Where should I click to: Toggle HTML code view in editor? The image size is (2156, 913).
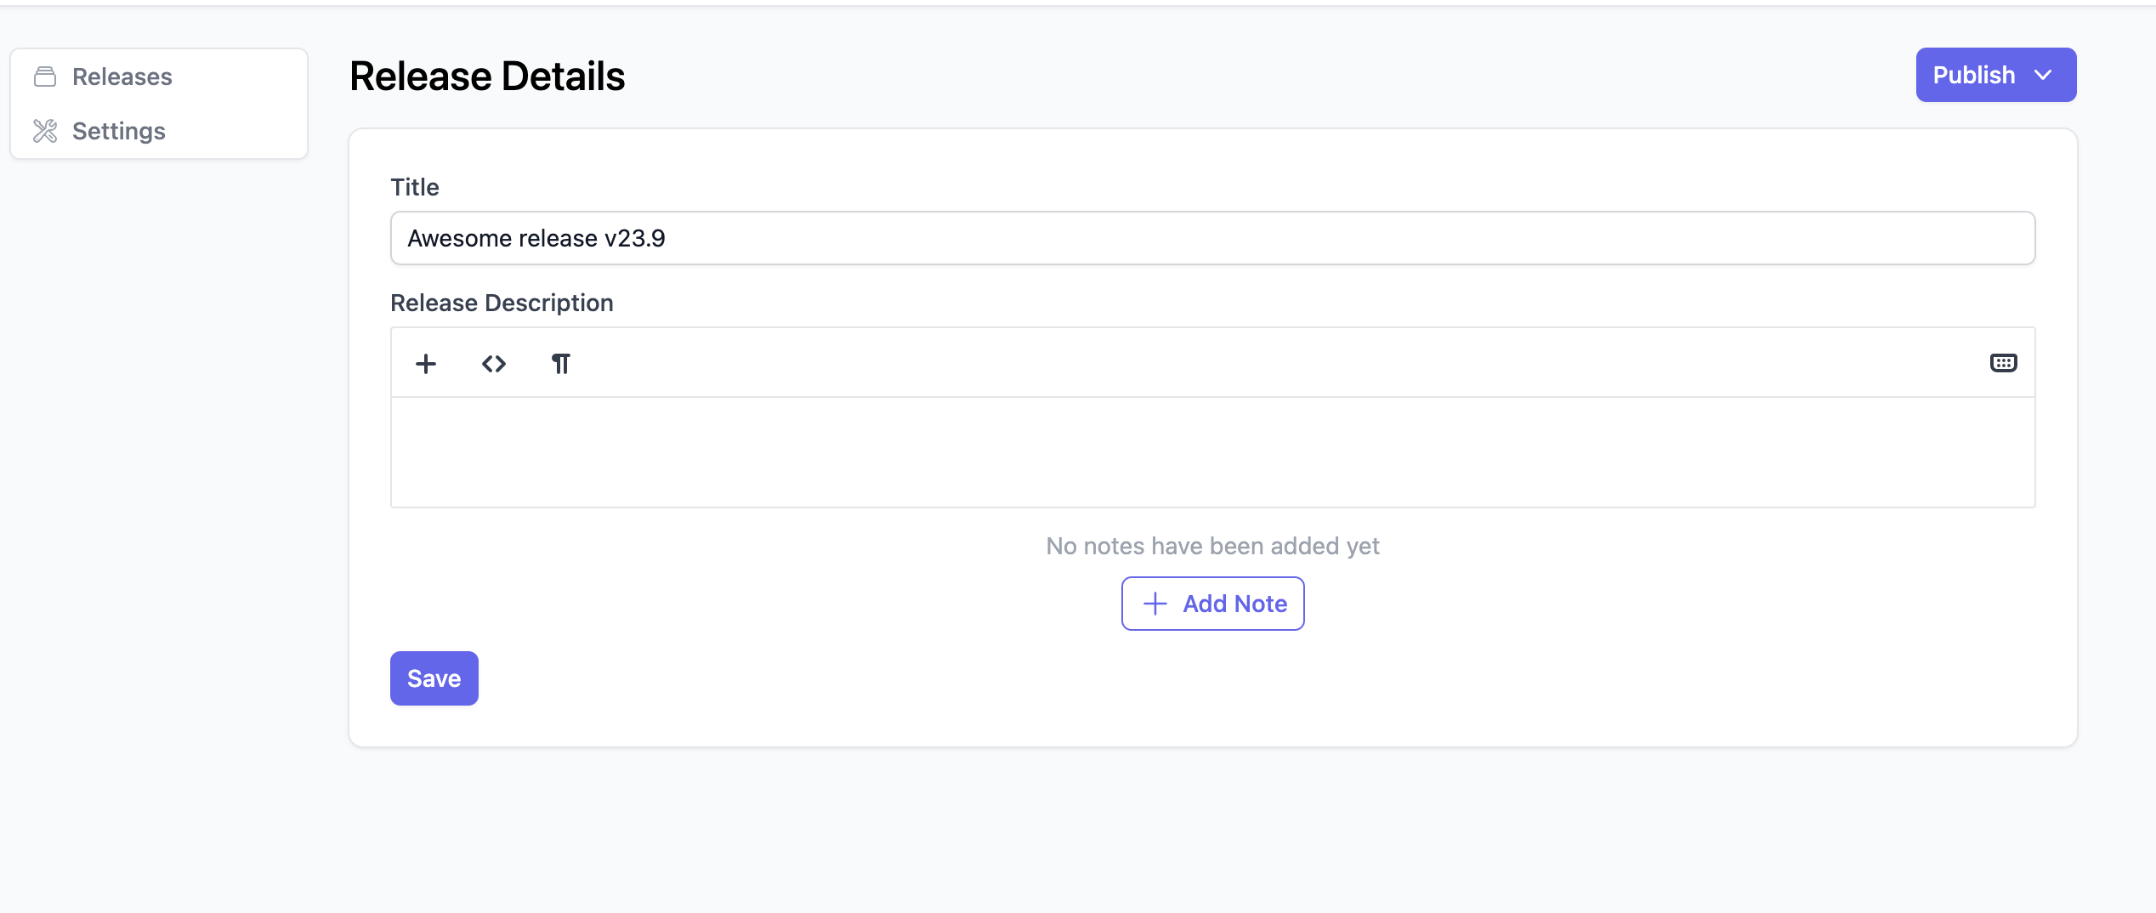(494, 364)
